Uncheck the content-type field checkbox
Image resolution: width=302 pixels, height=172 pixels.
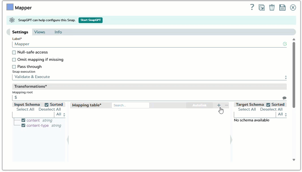pos(23,126)
